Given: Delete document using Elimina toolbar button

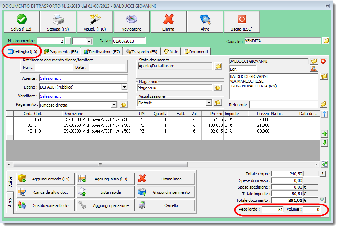Looking at the screenshot, I should pos(168,22).
